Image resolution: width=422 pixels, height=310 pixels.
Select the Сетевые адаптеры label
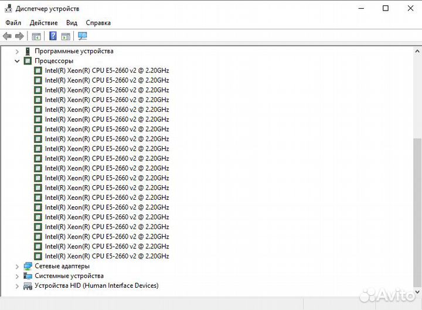click(x=62, y=266)
